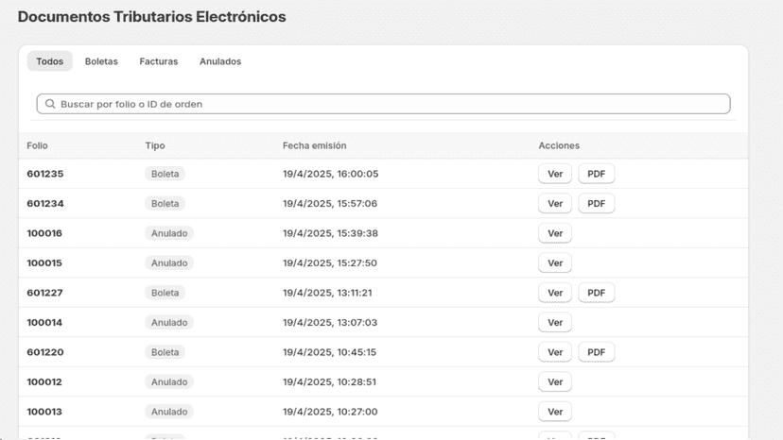View document folio 601235
Image resolution: width=783 pixels, height=440 pixels.
point(555,174)
